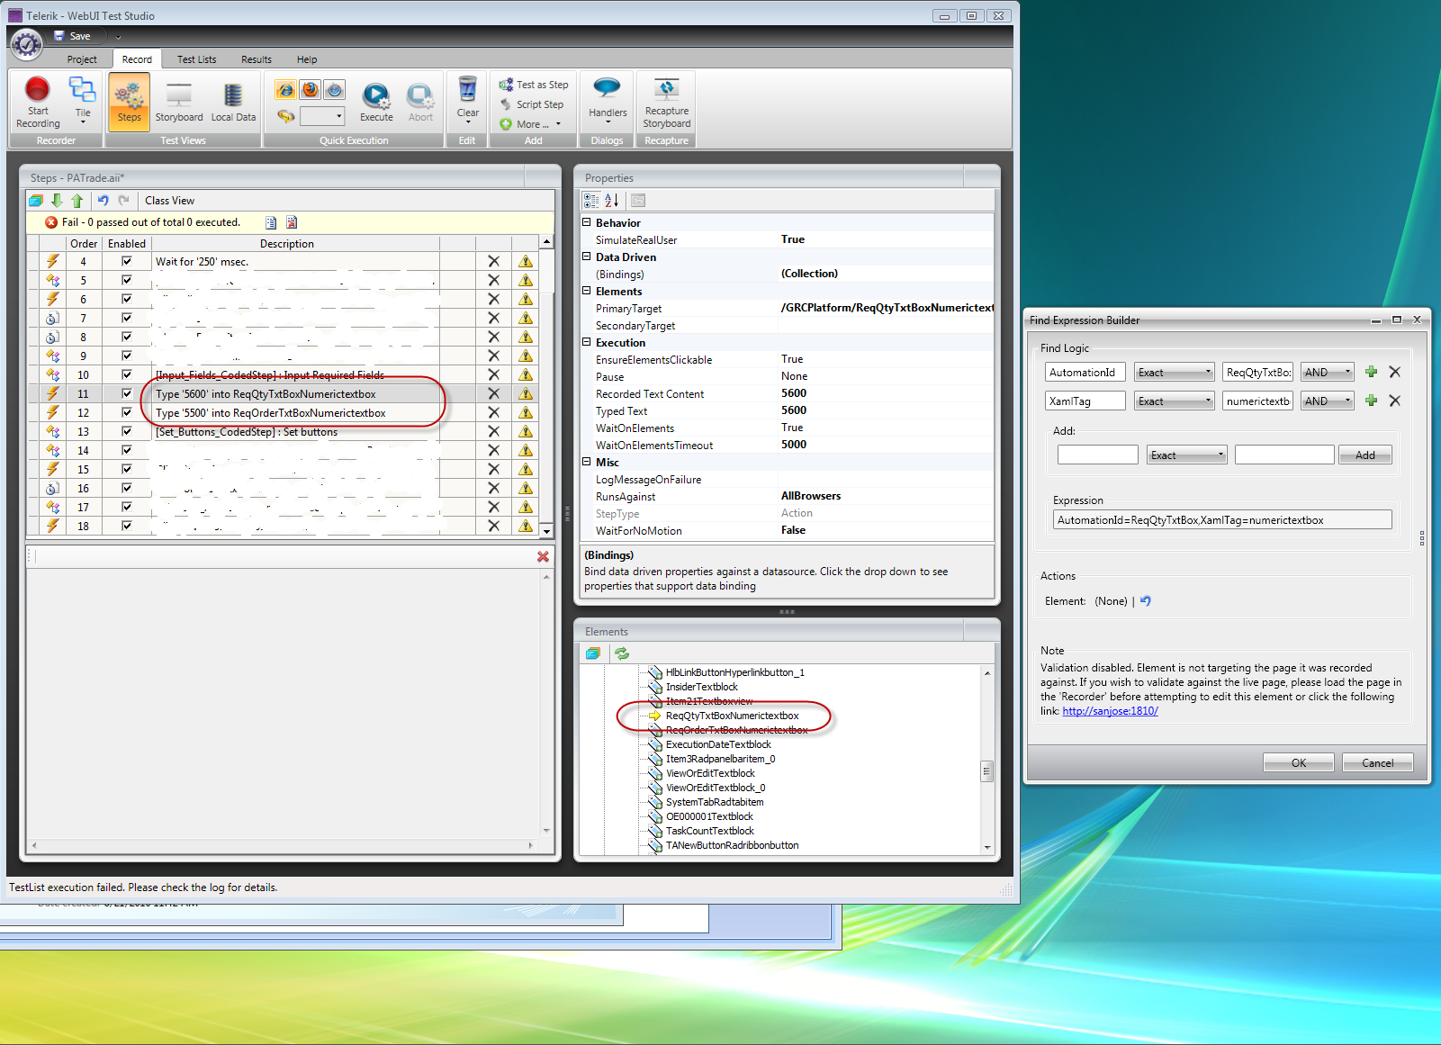The height and width of the screenshot is (1045, 1441).
Task: Open the AND dropdown in the XamlTag row
Action: [1328, 401]
